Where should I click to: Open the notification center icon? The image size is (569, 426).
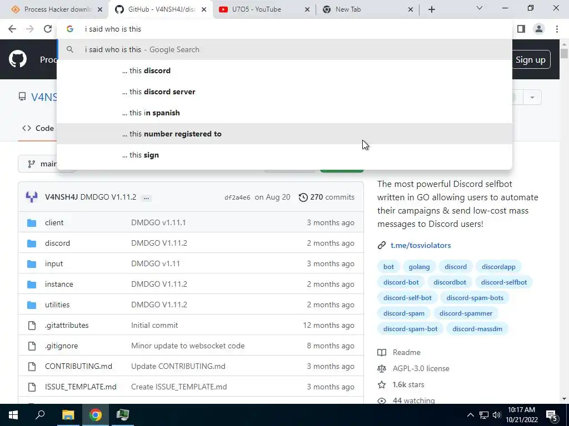[552, 415]
